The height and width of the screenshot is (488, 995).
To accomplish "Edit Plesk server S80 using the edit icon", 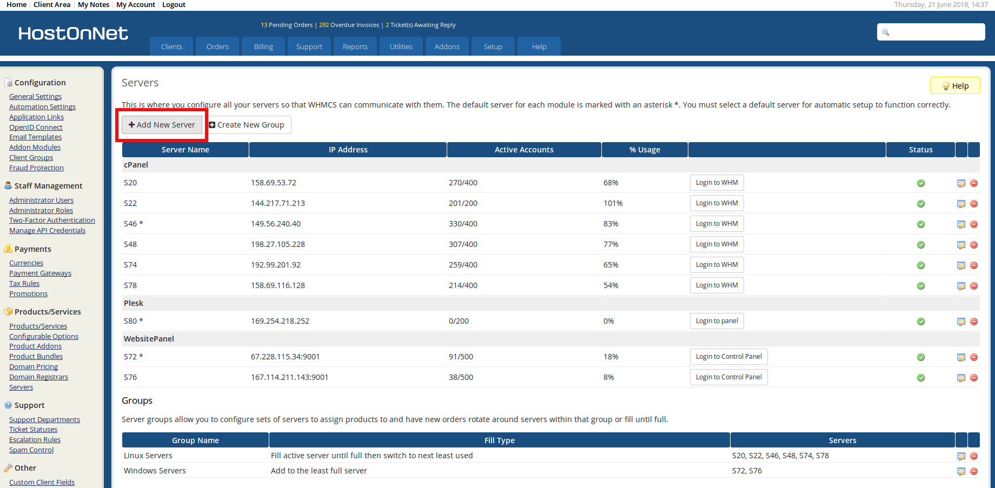I will tap(961, 322).
